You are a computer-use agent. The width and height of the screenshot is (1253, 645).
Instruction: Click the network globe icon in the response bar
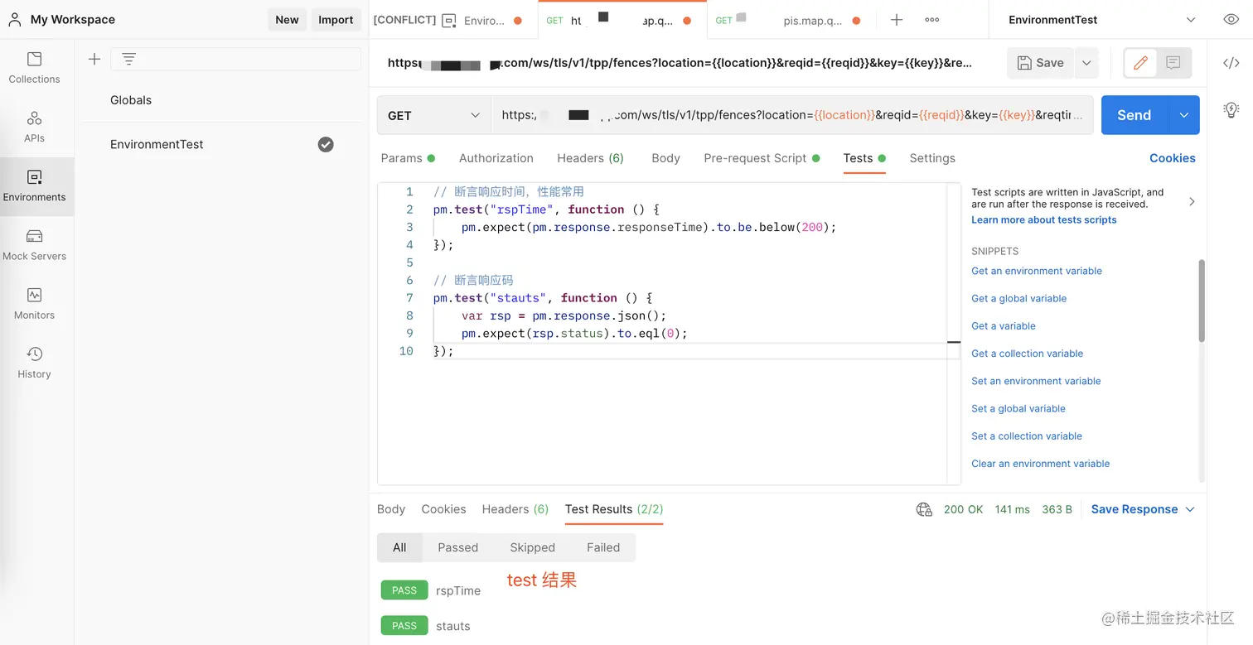pos(924,509)
